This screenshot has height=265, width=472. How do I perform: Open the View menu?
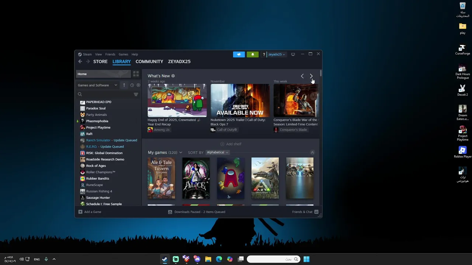98,54
